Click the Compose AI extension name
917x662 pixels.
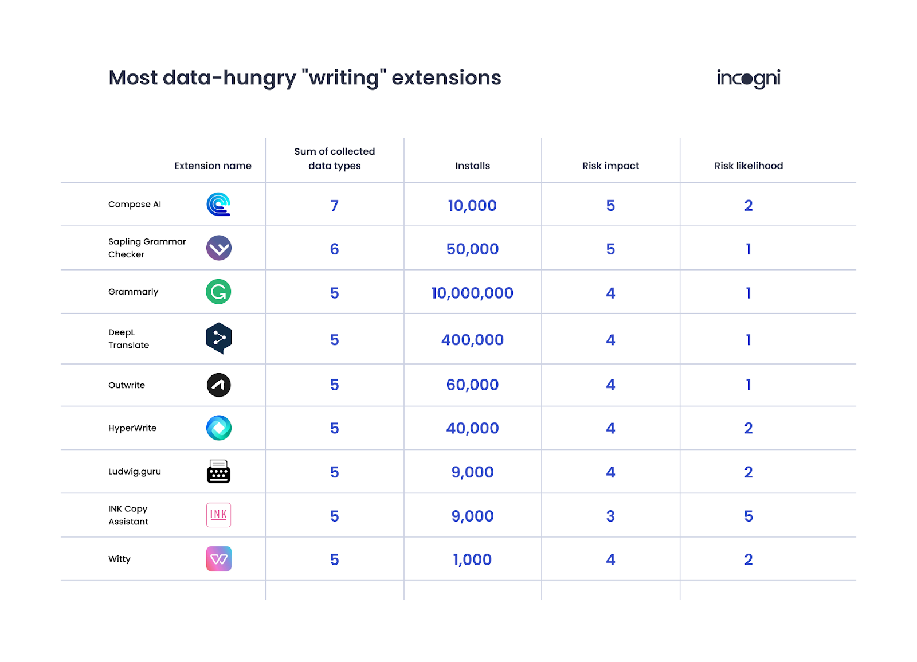coord(135,205)
